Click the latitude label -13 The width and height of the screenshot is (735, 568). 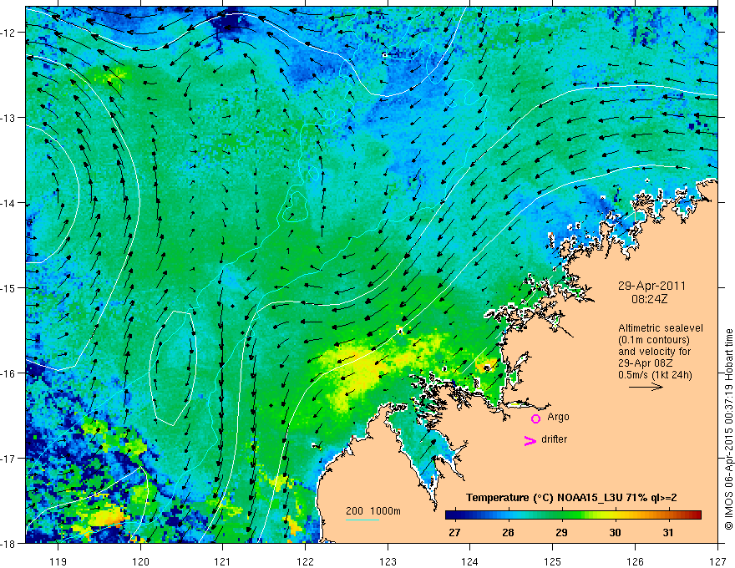pyautogui.click(x=7, y=118)
